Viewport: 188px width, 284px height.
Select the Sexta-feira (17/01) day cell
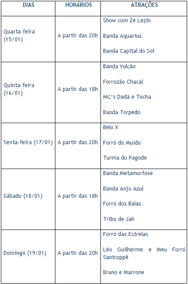coord(28,146)
